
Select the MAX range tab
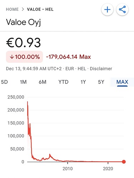click(x=122, y=82)
